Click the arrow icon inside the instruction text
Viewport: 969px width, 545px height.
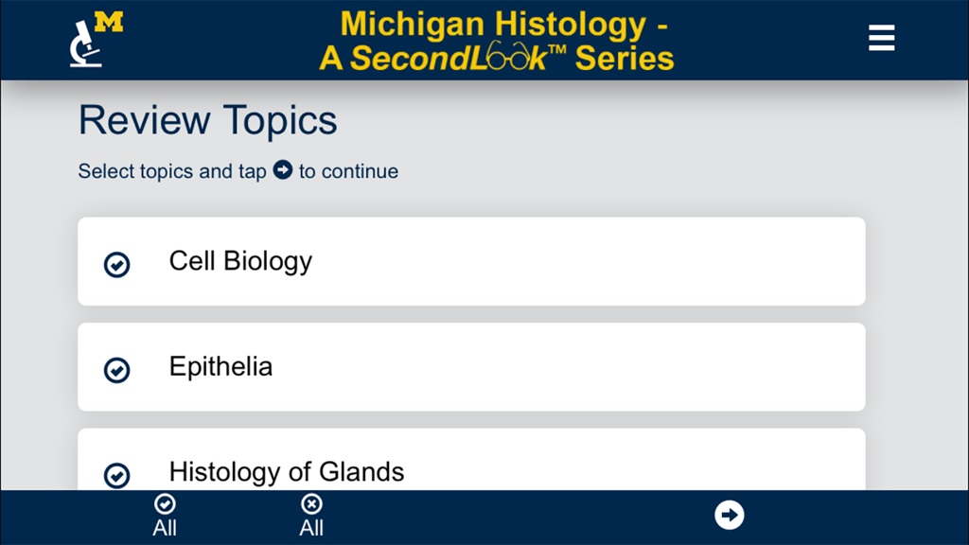pyautogui.click(x=282, y=170)
